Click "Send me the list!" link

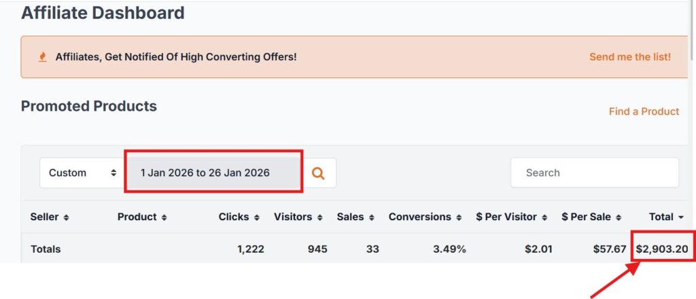point(629,57)
